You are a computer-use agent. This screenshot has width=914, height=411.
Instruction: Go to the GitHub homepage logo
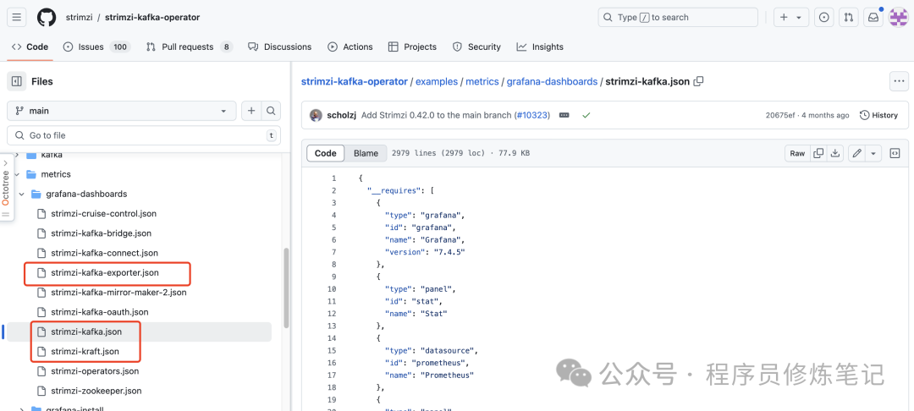click(46, 18)
